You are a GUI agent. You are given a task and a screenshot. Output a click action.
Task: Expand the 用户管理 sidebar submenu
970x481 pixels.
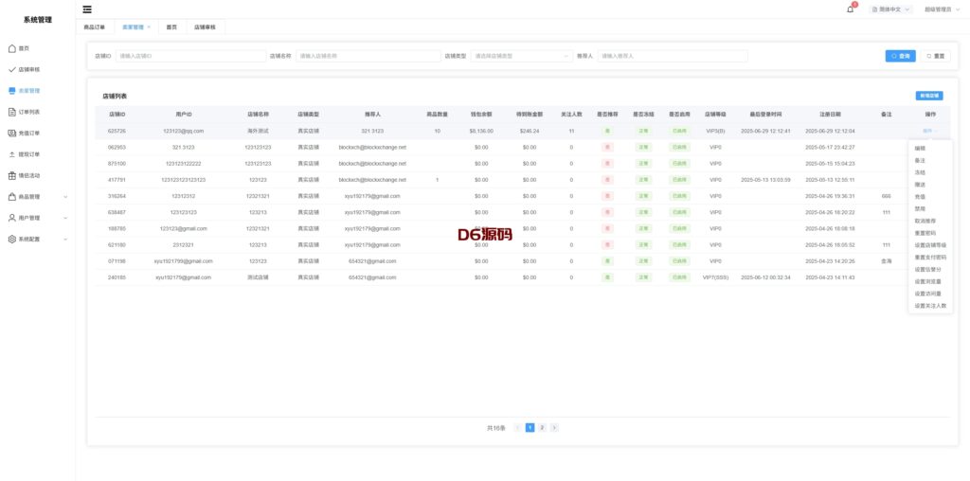(64, 218)
